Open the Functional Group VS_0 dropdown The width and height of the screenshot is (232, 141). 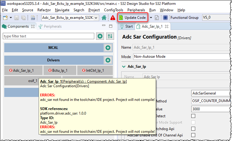216,17
